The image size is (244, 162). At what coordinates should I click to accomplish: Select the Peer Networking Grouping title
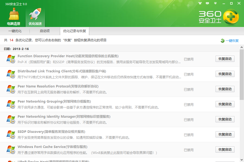54,102
